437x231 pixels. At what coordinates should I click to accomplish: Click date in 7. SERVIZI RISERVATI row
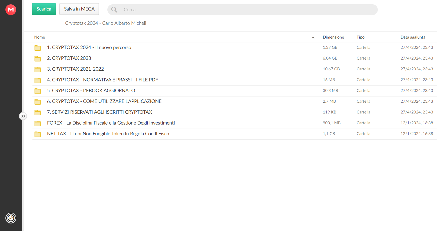point(417,112)
